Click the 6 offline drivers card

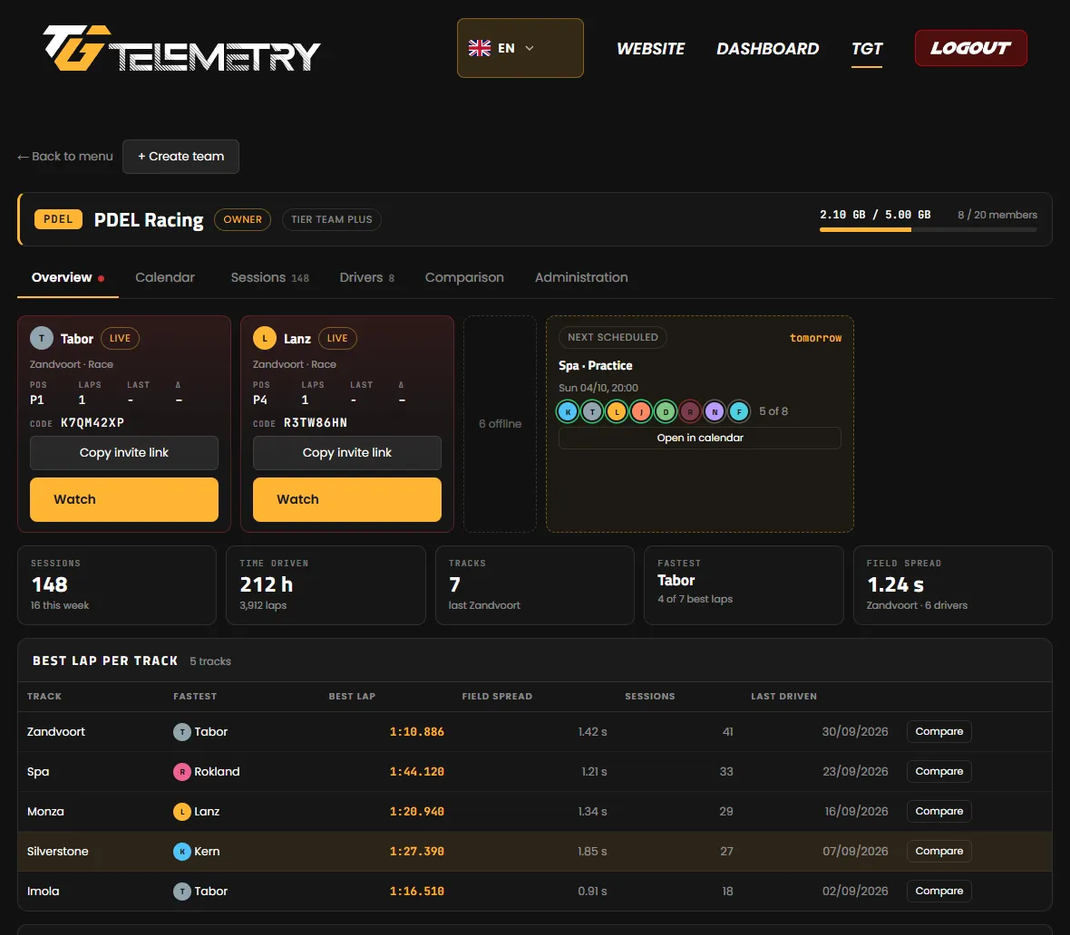[501, 423]
